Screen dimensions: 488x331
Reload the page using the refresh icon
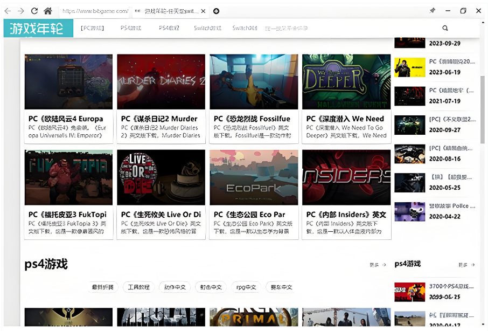tap(34, 11)
